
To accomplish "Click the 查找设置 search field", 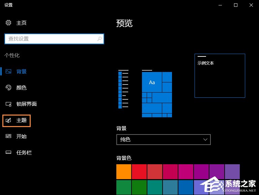I will pyautogui.click(x=54, y=39).
